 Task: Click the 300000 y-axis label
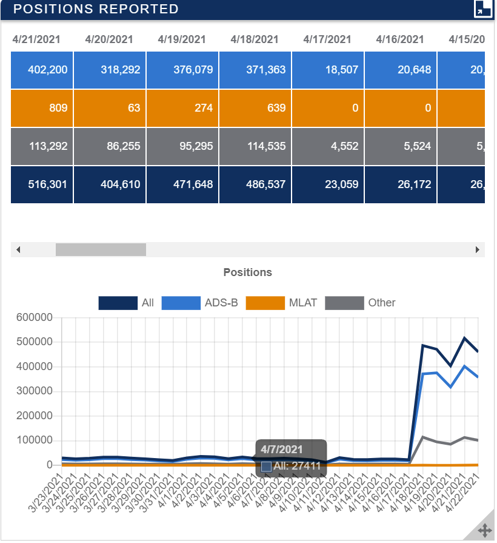35,391
